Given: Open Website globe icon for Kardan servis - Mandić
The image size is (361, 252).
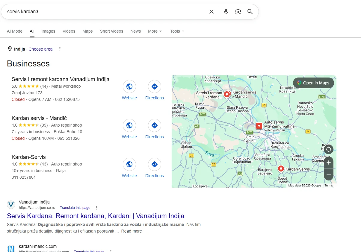Looking at the screenshot, I should [129, 125].
